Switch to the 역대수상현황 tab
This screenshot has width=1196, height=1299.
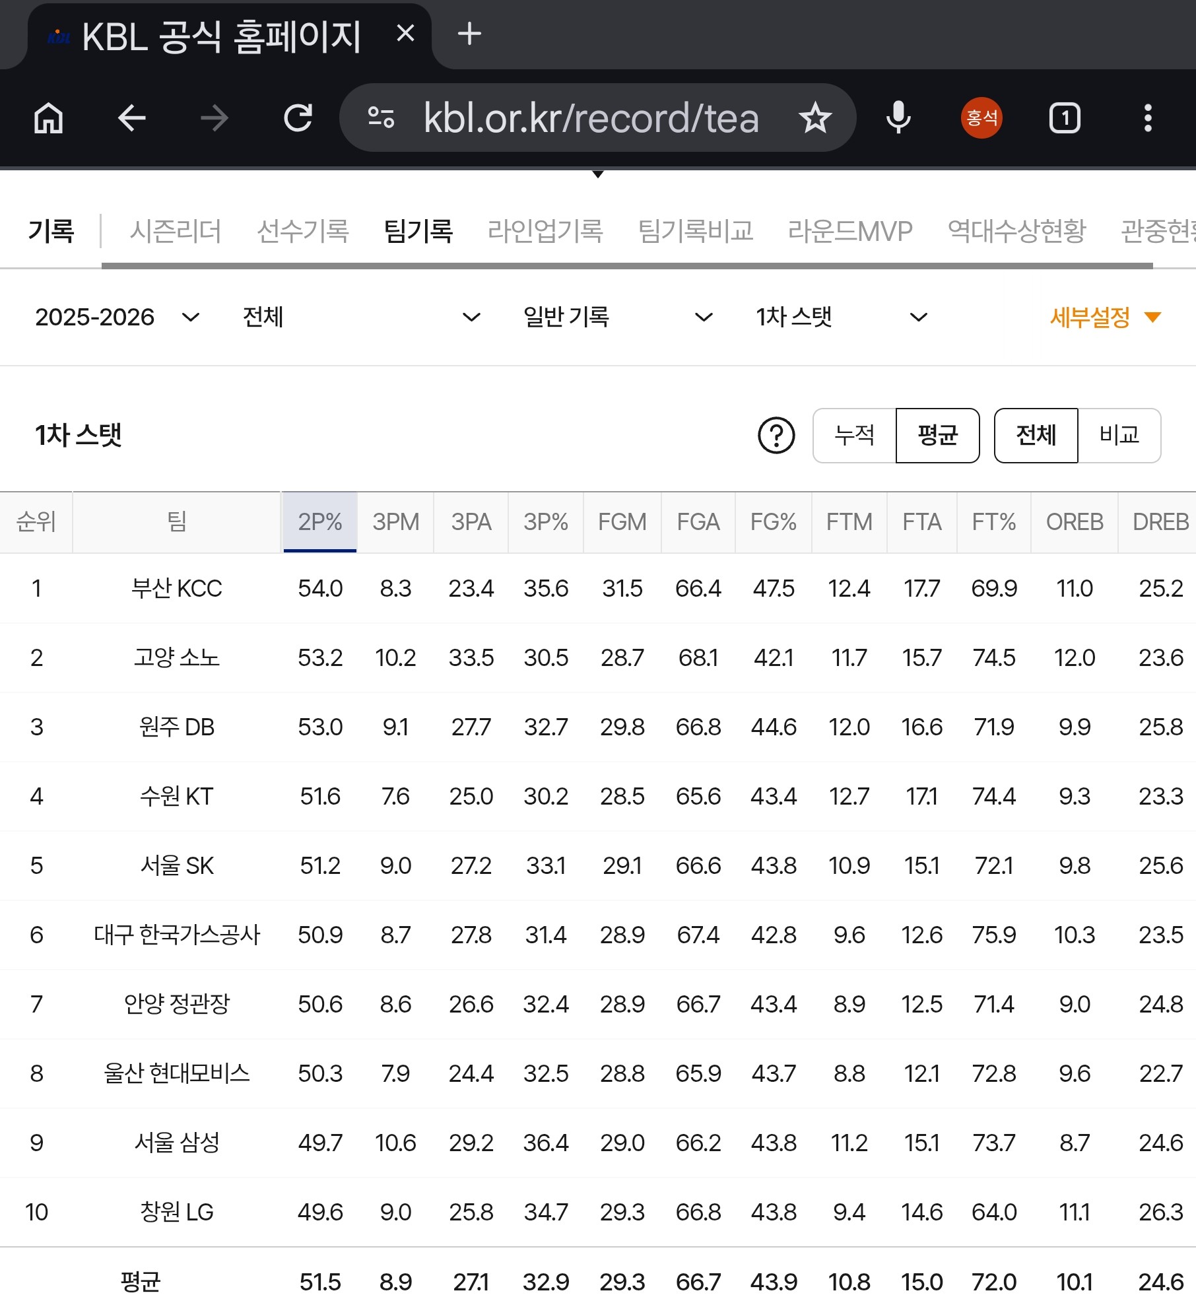(x=1017, y=231)
